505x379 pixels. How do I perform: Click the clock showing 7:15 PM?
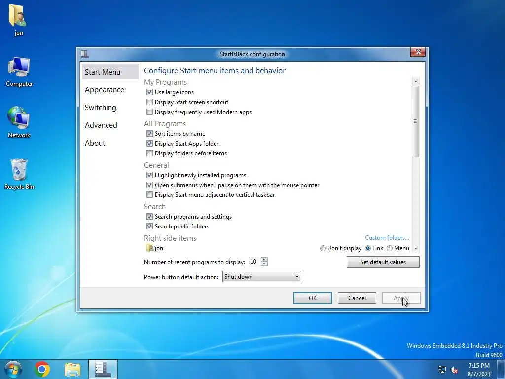(x=479, y=369)
